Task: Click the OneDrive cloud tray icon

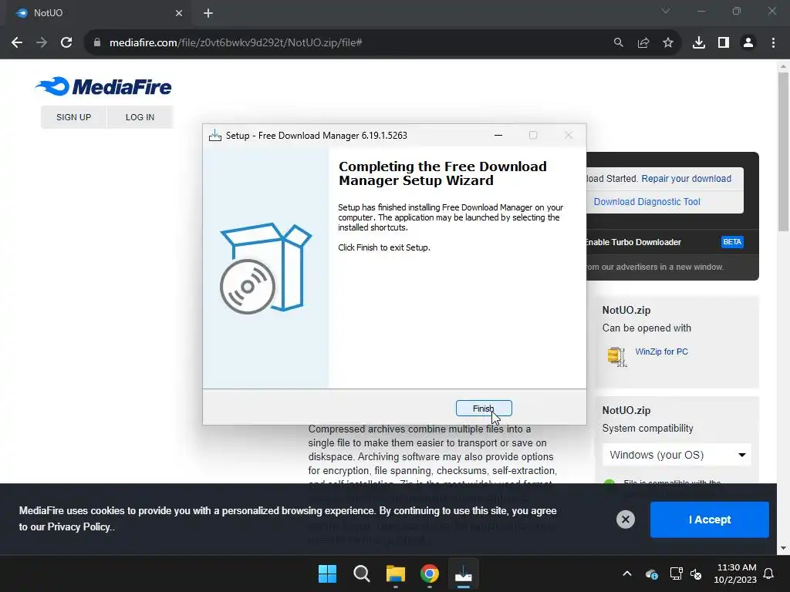Action: point(651,573)
